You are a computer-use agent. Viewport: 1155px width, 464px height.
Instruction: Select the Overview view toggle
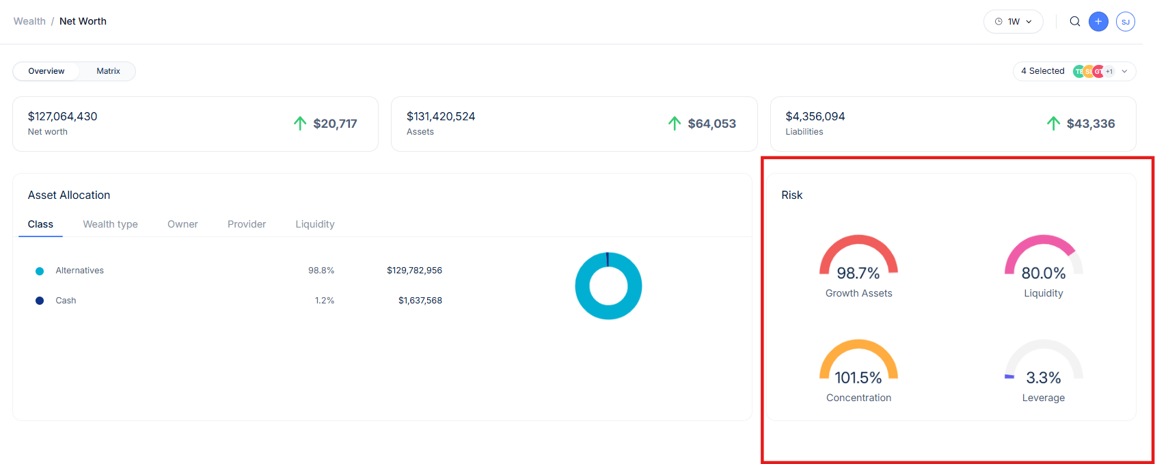[46, 71]
